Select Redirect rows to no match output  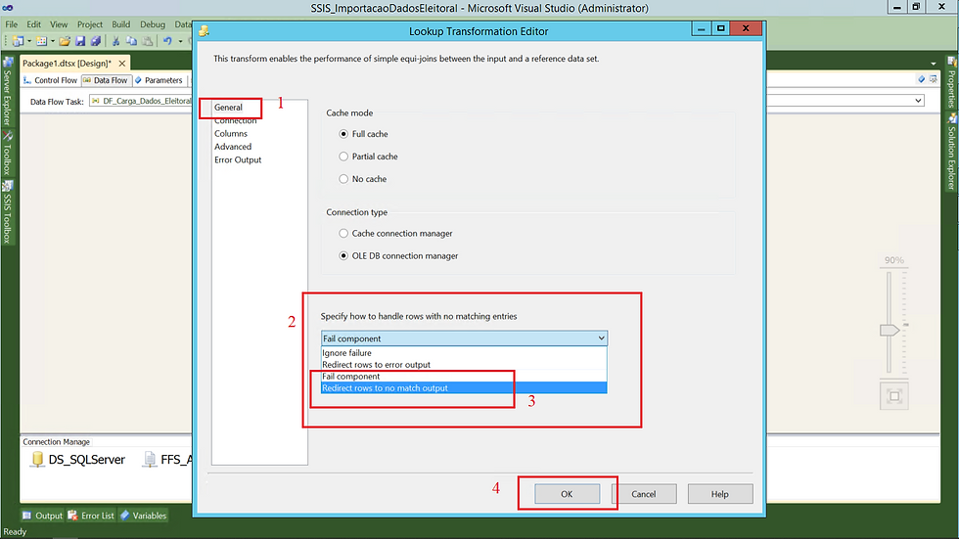(464, 388)
